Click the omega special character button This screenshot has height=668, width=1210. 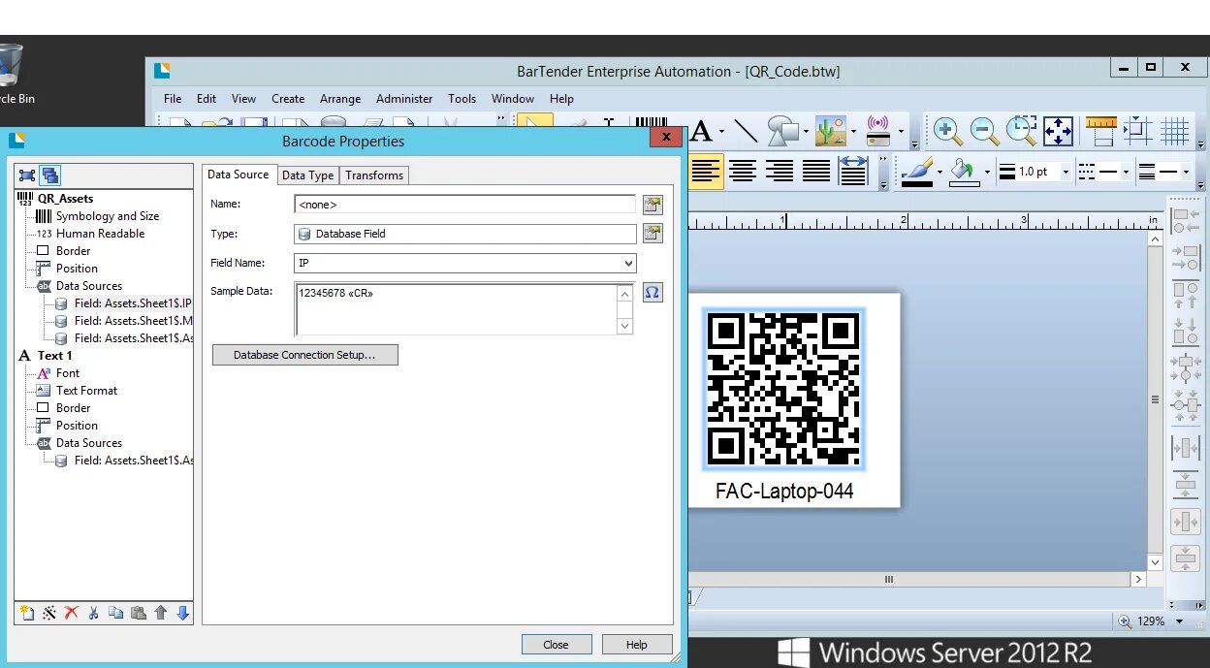pyautogui.click(x=653, y=293)
